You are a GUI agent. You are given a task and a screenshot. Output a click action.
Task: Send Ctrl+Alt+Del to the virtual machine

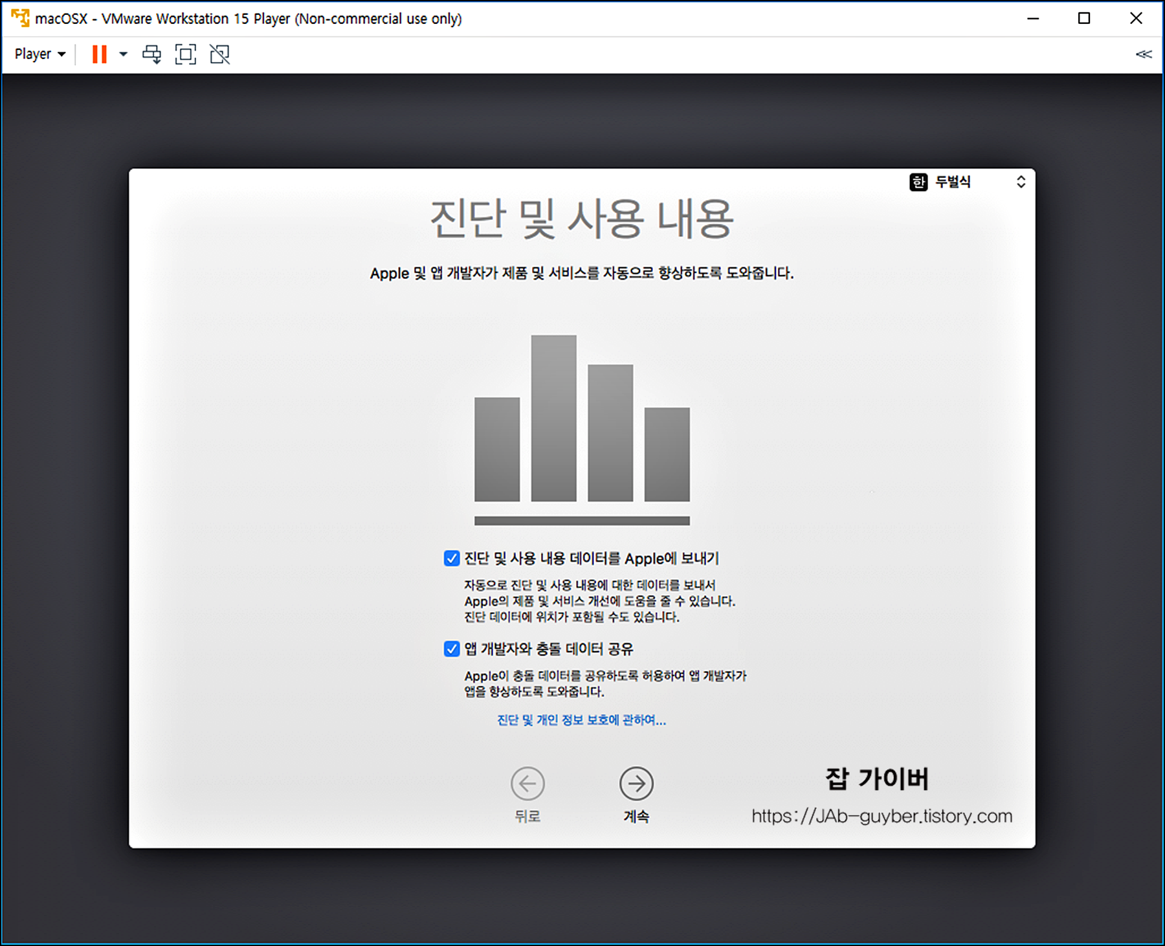pyautogui.click(x=152, y=54)
